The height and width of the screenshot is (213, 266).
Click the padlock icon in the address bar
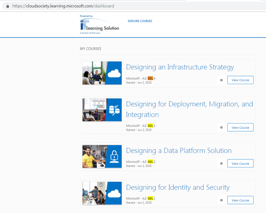7,6
